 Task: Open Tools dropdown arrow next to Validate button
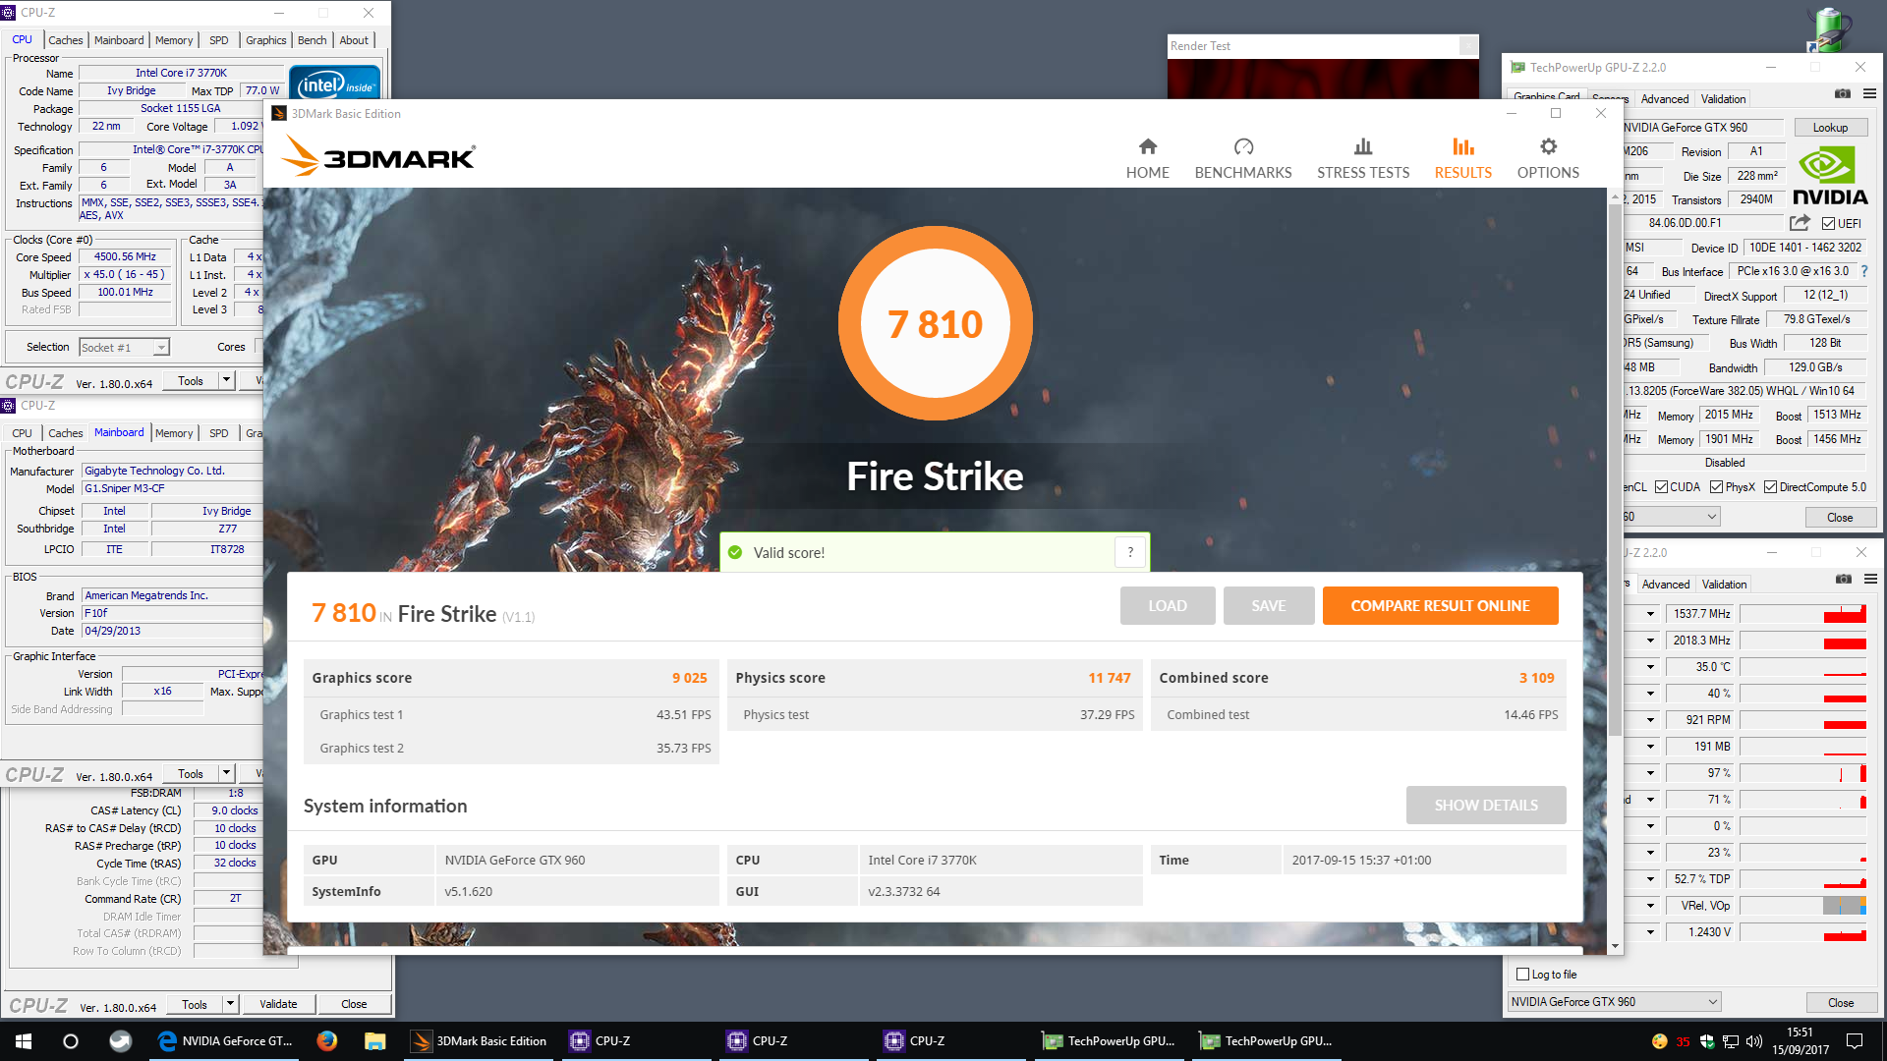(x=230, y=1004)
